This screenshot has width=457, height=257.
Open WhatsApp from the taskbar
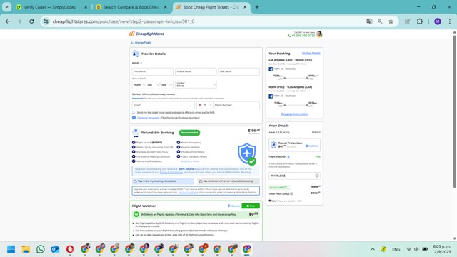(x=41, y=249)
